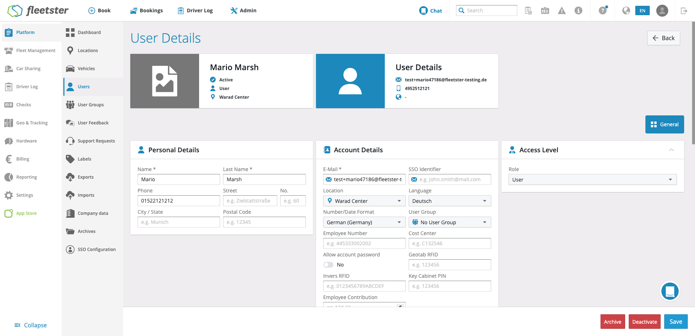Open Support Requests
Viewport: 695px width, 336px height.
[x=93, y=141]
